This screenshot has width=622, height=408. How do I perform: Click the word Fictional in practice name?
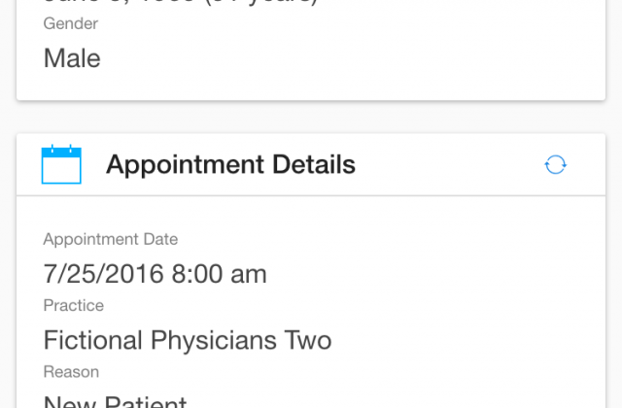pos(93,340)
